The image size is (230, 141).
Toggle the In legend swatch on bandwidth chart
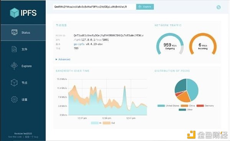pyautogui.click(x=95, y=123)
